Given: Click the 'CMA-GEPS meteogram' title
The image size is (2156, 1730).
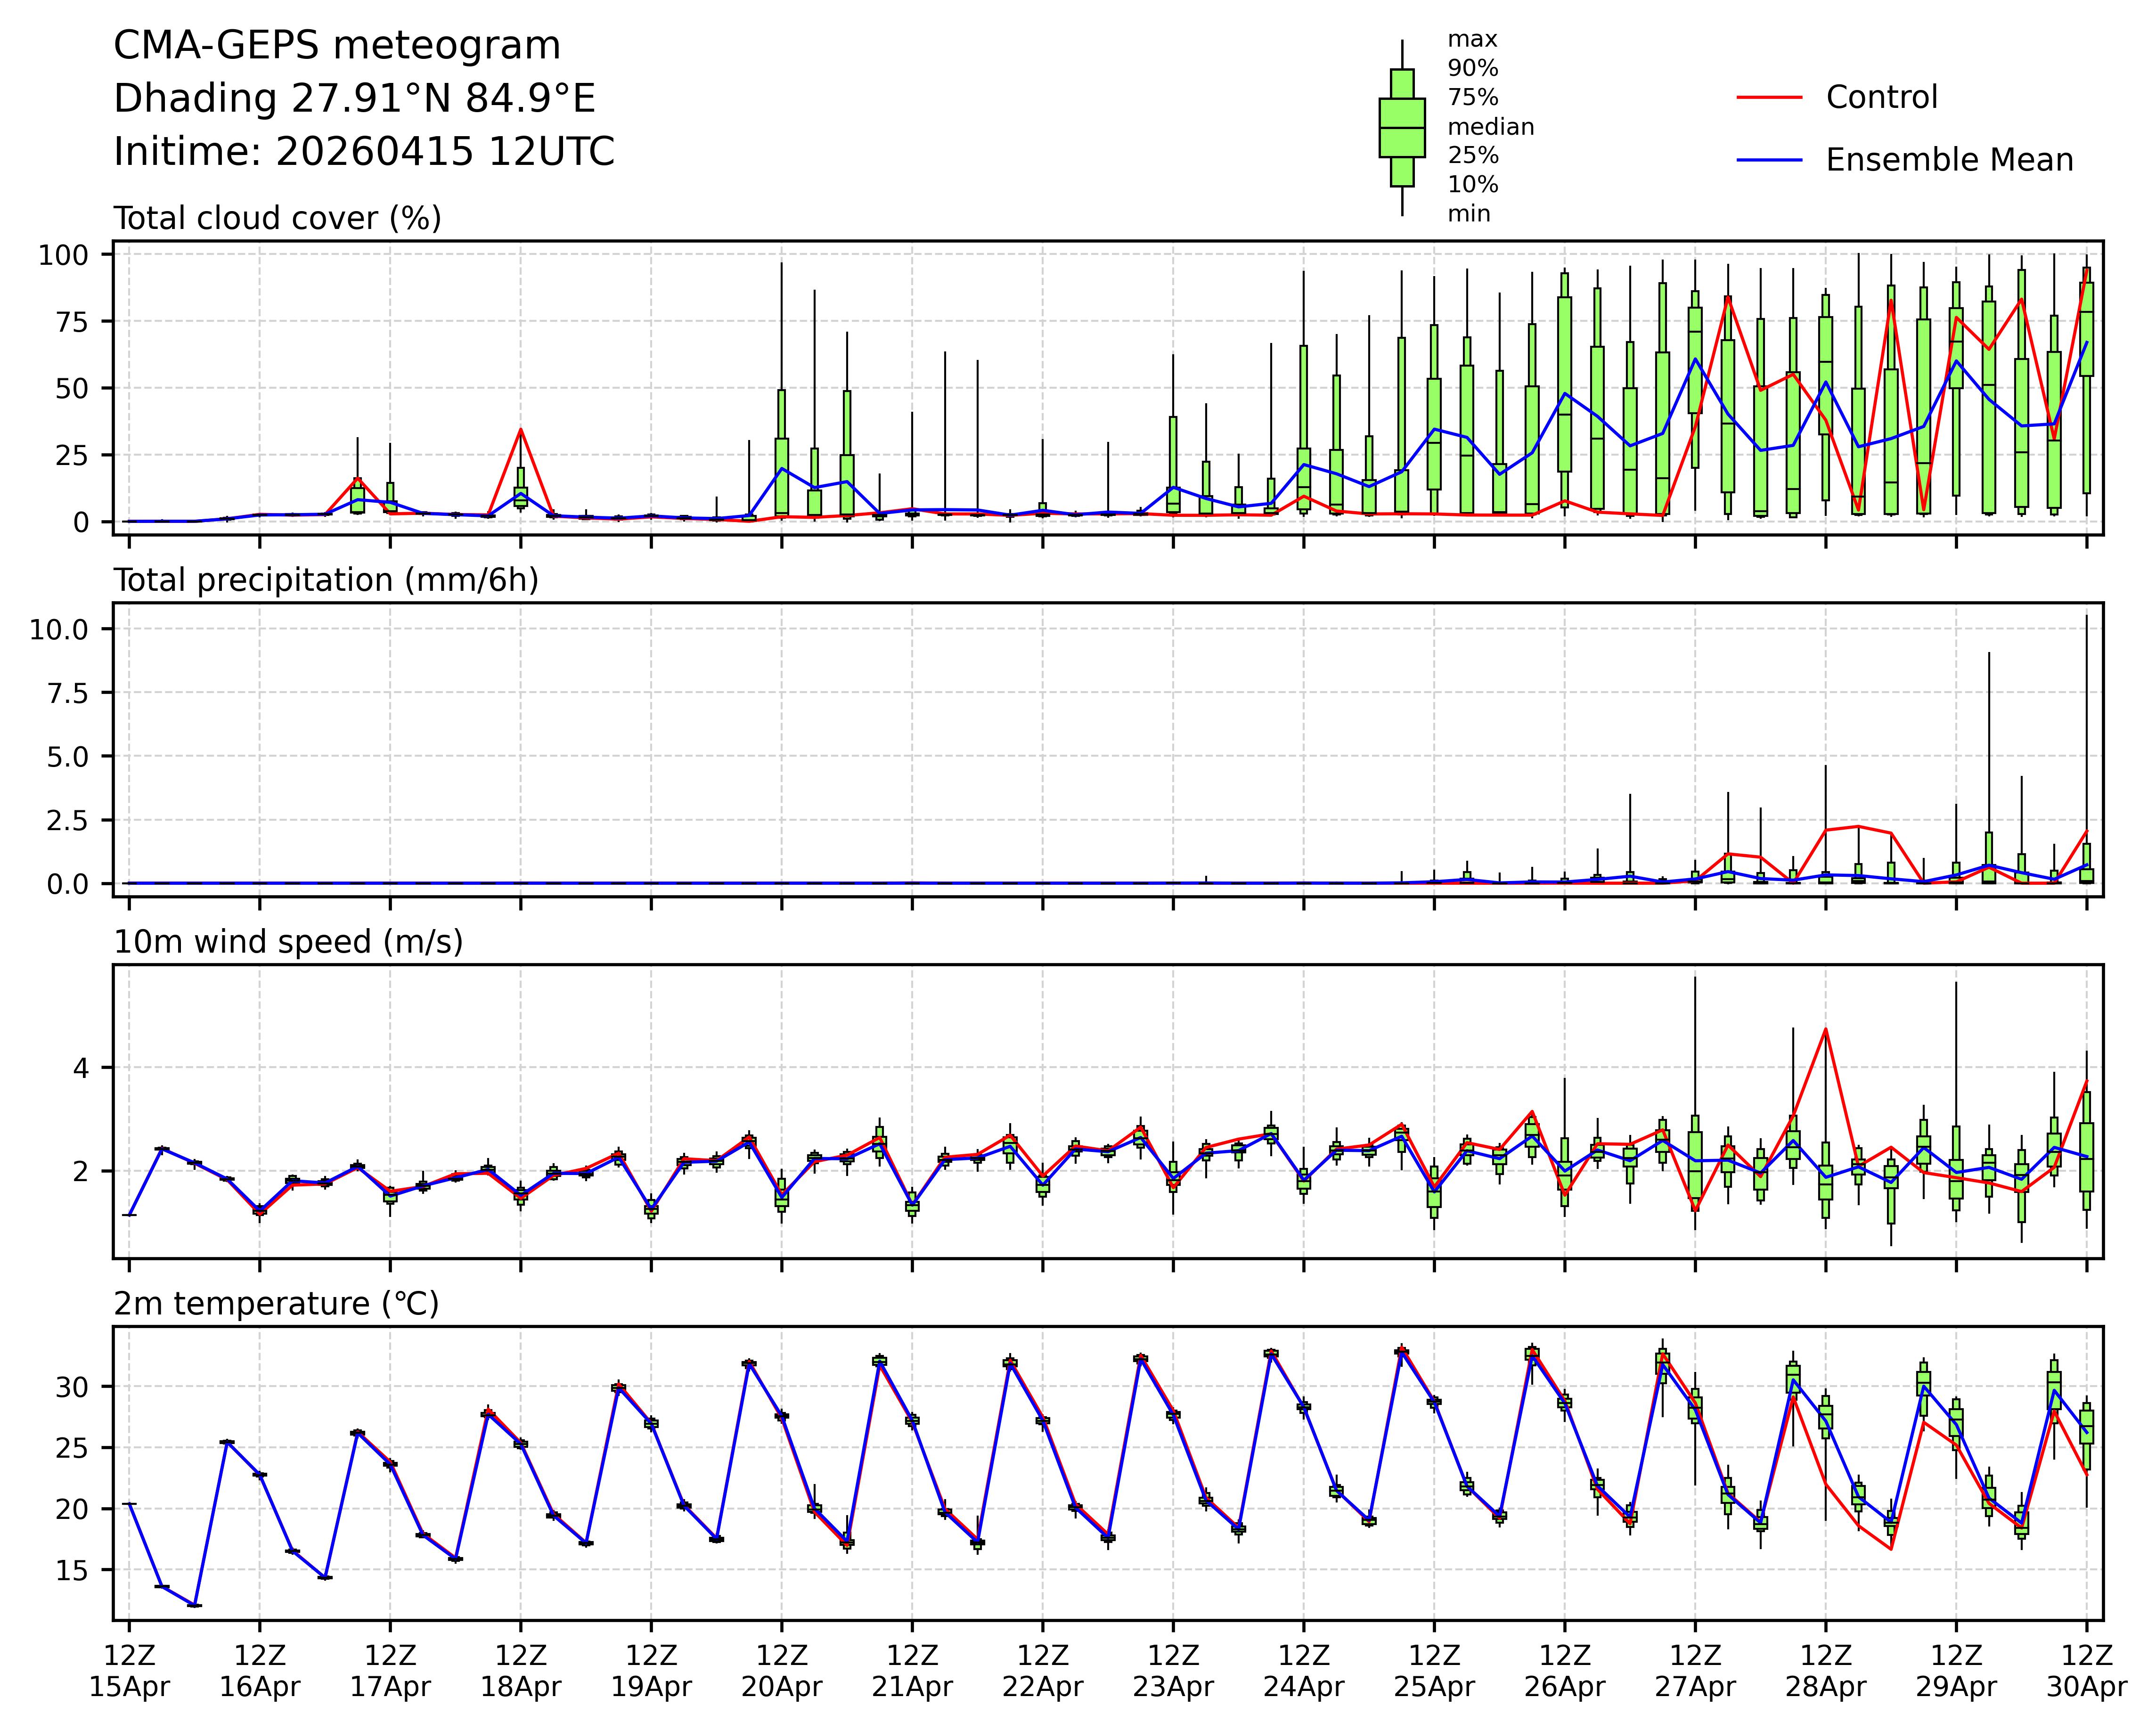Looking at the screenshot, I should [x=337, y=46].
